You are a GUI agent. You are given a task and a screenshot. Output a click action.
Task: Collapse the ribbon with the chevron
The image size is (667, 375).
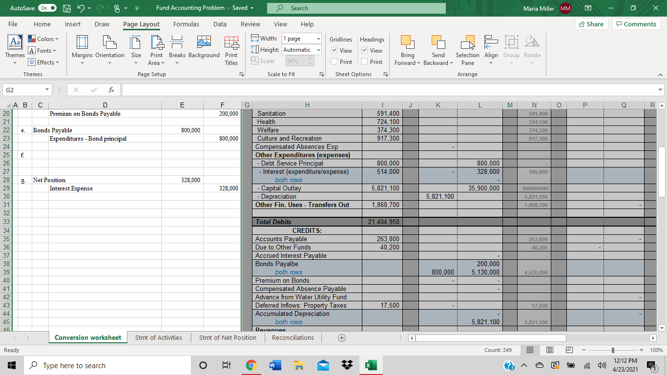coord(660,75)
